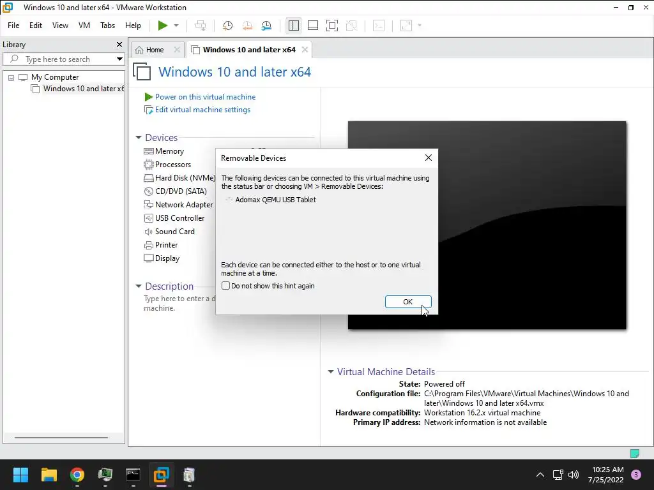Select Adomax QEMU USB Tablet entry

tap(275, 200)
